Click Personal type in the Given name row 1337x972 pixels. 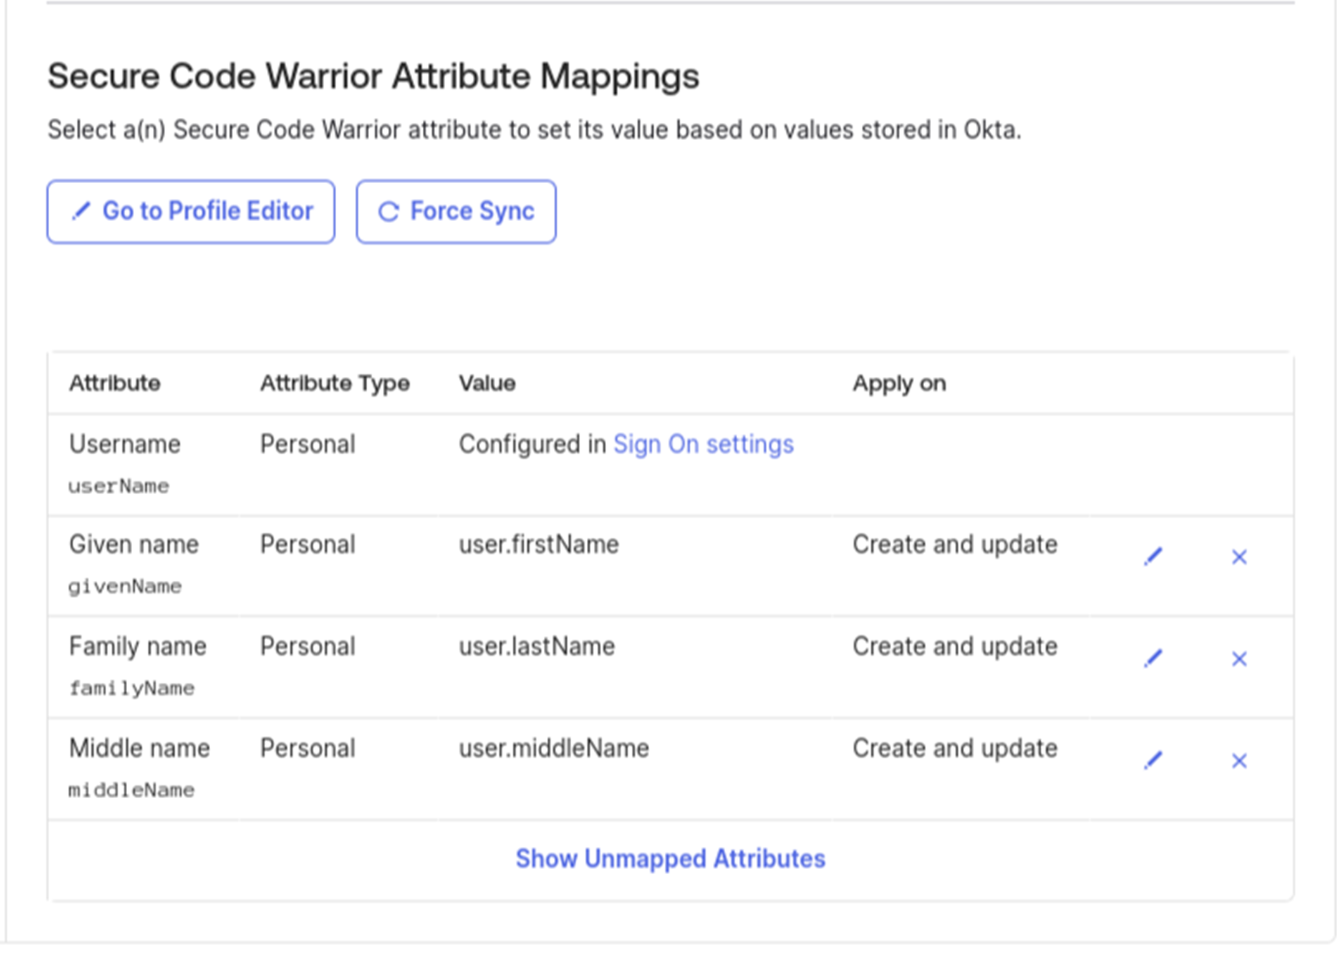pyautogui.click(x=307, y=545)
